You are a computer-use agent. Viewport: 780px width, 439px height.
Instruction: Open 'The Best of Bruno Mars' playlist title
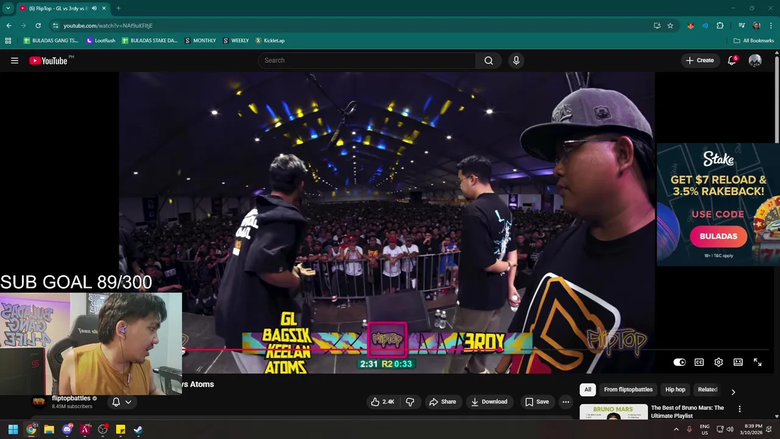pos(687,412)
